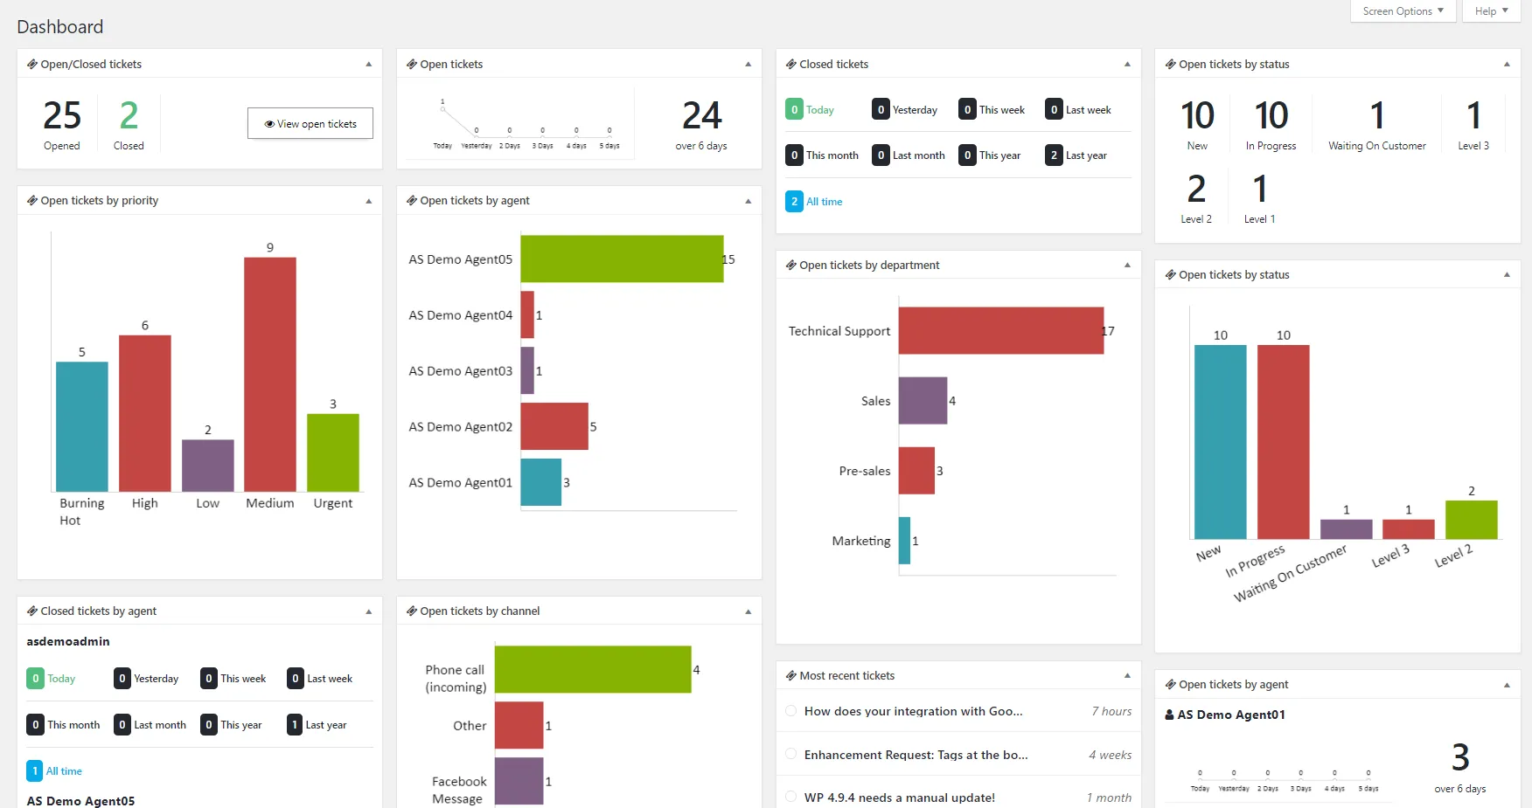Click the Technical Support department bar
Screen dimensions: 1532x808
tap(1001, 330)
